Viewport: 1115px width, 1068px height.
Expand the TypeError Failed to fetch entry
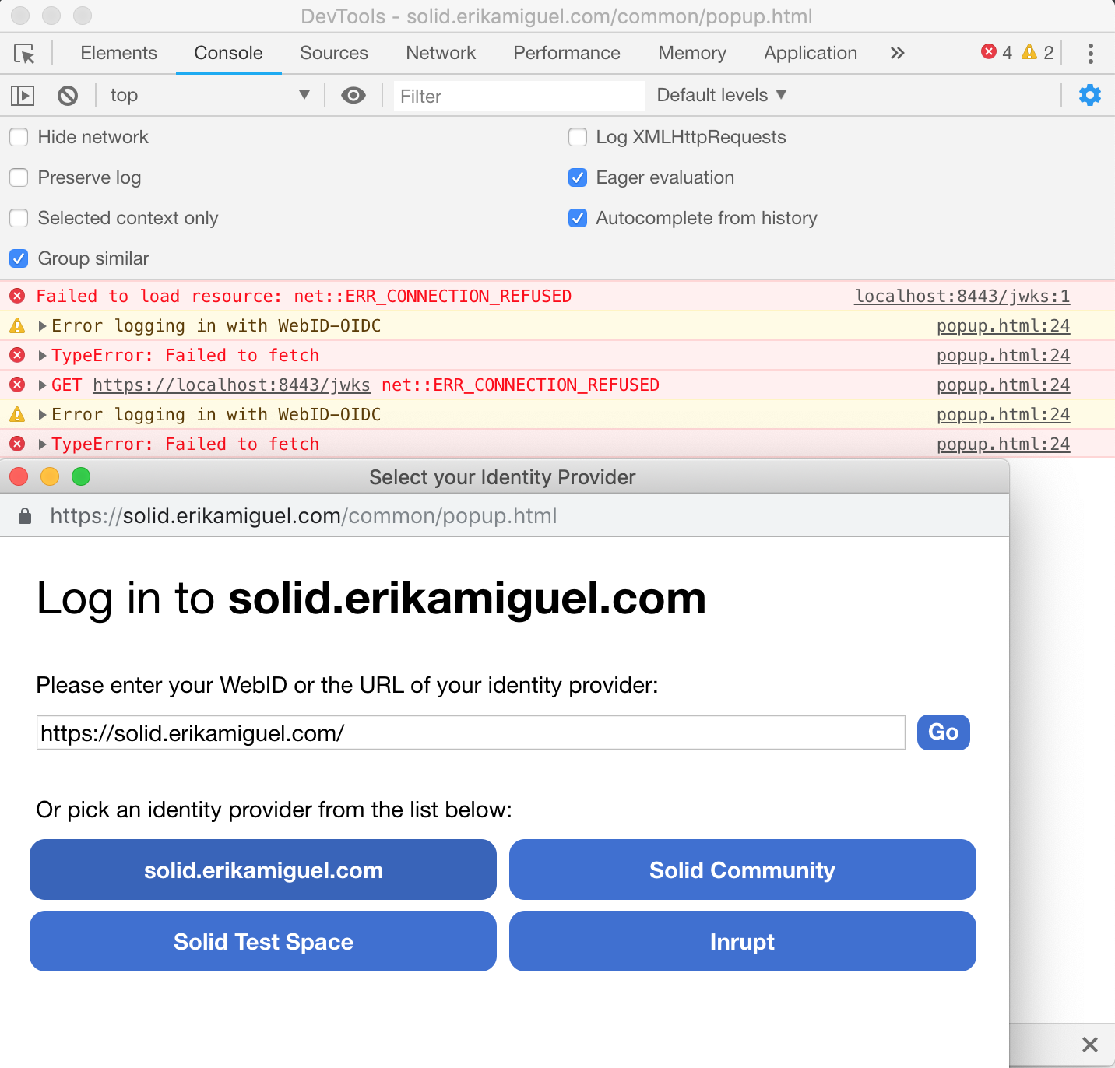click(41, 355)
